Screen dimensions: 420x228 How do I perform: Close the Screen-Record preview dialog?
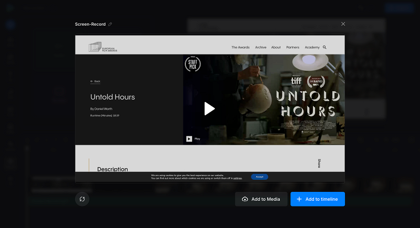coord(343,24)
